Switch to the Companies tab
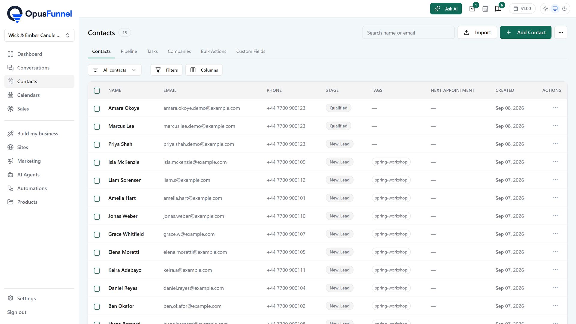This screenshot has height=324, width=576. point(179,51)
